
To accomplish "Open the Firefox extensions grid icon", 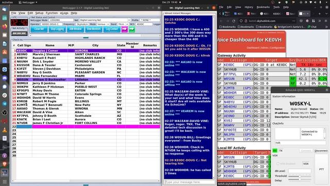I will coord(313,21).
